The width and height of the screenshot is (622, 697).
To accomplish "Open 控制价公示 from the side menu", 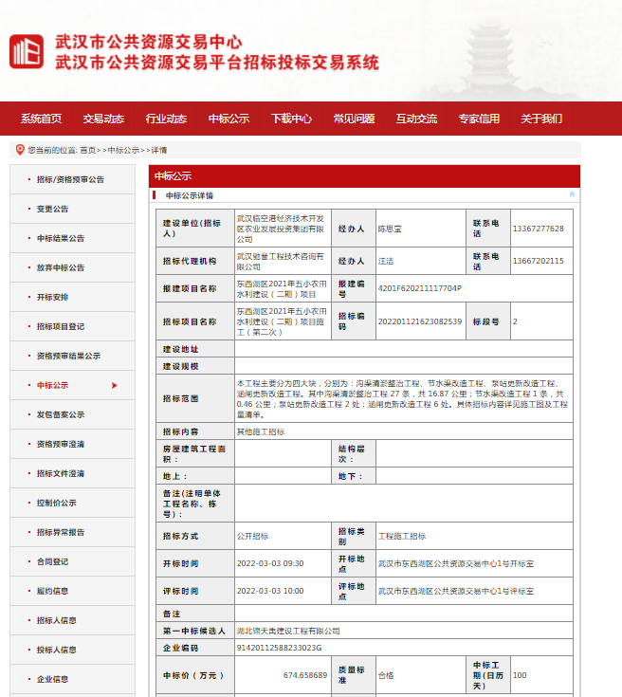I will coord(57,503).
